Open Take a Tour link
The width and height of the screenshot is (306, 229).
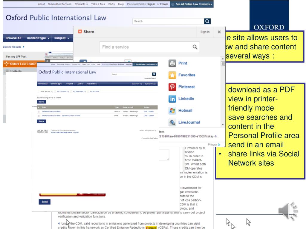point(98,4)
